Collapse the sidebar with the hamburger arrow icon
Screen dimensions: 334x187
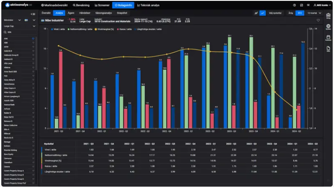click(33, 14)
